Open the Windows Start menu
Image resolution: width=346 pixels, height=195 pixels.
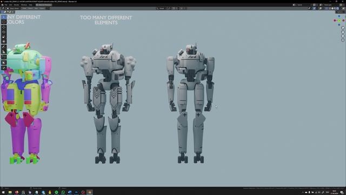3,192
